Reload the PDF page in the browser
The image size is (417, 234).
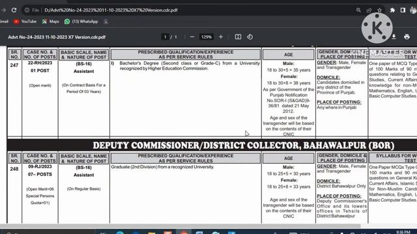[x=14, y=10]
